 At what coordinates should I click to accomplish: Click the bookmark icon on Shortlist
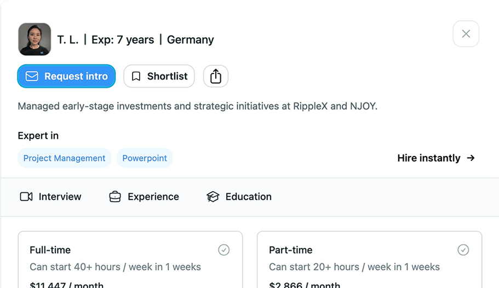[136, 77]
